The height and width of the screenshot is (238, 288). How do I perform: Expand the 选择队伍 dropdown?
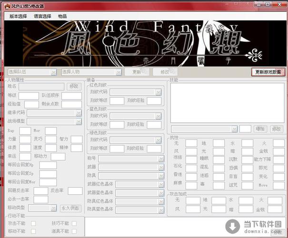tap(53, 72)
